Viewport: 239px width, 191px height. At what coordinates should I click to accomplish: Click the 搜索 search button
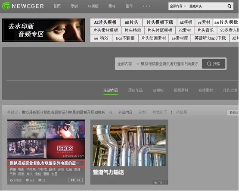[214, 64]
